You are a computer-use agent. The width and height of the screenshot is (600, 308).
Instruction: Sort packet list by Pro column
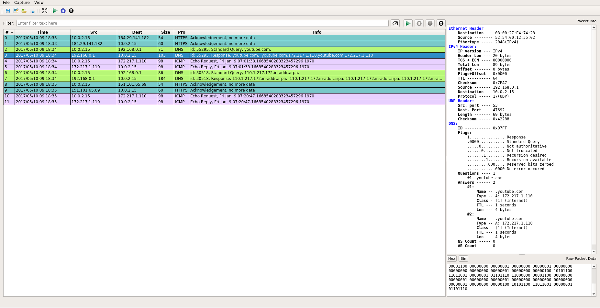[x=182, y=32]
